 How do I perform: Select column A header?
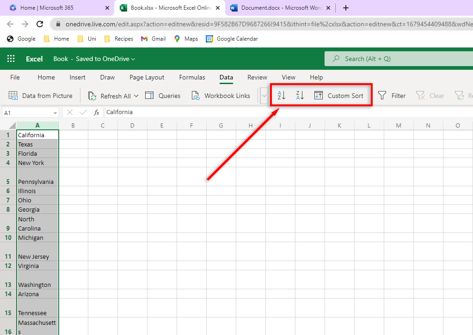pyautogui.click(x=37, y=125)
